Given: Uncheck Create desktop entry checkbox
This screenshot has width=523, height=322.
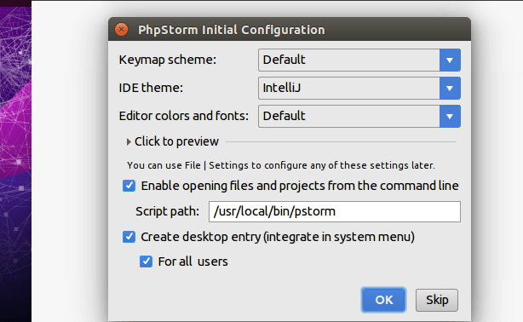Looking at the screenshot, I should coord(129,237).
